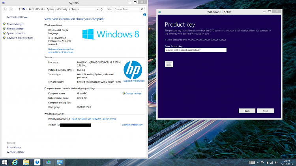The image size is (296, 166).
Task: Open File Explorer on the taskbar
Action: [26, 162]
